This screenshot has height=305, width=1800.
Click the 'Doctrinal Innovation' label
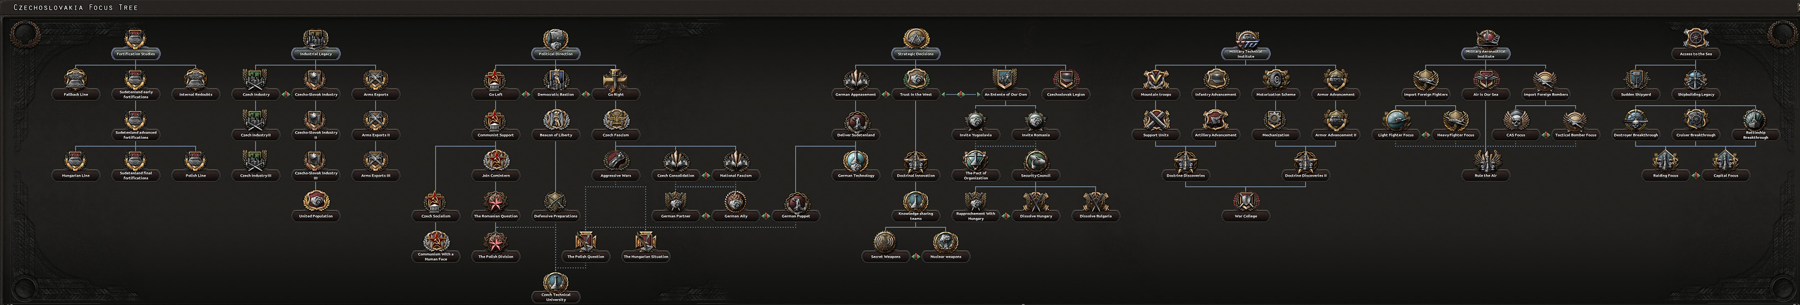(915, 175)
